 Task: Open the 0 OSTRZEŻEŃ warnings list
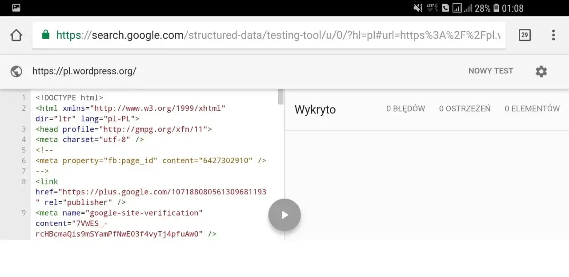tap(465, 108)
